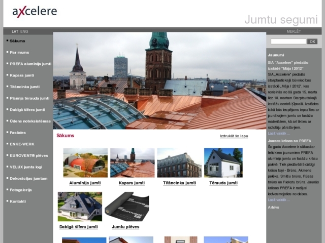Image resolution: width=325 pixels, height=243 pixels.
Task: Open the Tērauda jumti house thumbnail
Action: [x=223, y=163]
